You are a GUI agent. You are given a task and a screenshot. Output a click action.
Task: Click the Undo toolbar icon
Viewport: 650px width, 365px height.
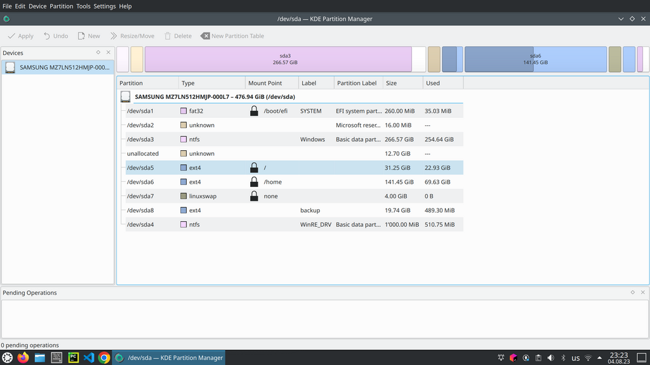[47, 36]
